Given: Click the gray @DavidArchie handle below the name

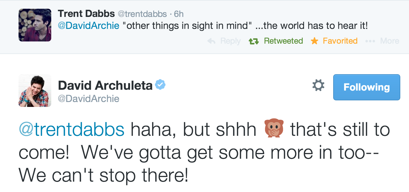Looking at the screenshot, I should (89, 98).
